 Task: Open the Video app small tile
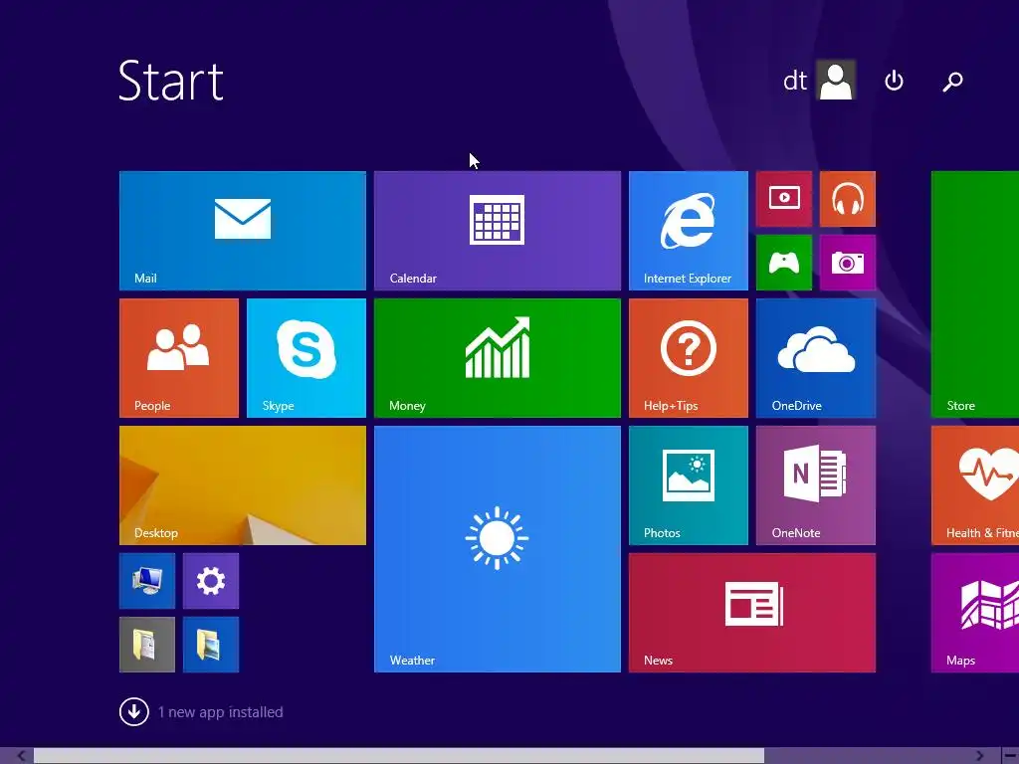coord(784,199)
